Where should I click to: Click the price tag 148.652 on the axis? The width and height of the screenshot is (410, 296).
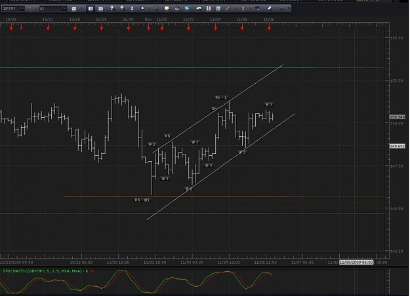[397, 147]
